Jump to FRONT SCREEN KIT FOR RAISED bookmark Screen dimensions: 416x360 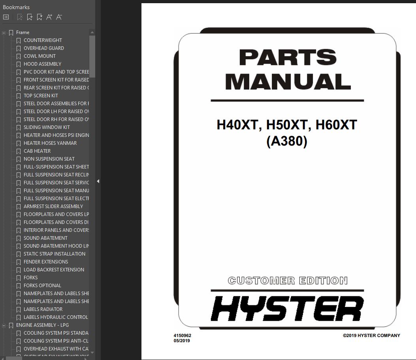tap(56, 80)
